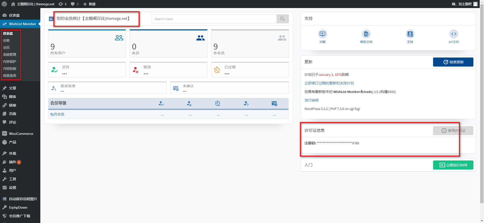Click the 所有用户 stat card
The width and height of the screenshot is (484, 223).
[87, 44]
